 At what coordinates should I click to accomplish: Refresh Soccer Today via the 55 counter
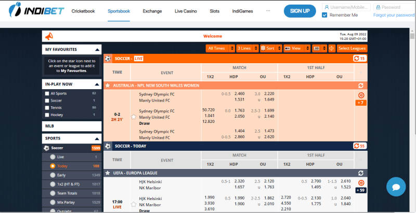pyautogui.click(x=360, y=146)
